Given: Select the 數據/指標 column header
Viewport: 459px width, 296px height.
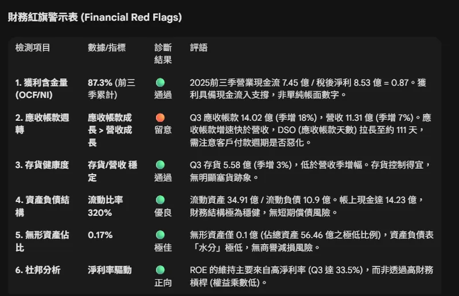Looking at the screenshot, I should (107, 47).
